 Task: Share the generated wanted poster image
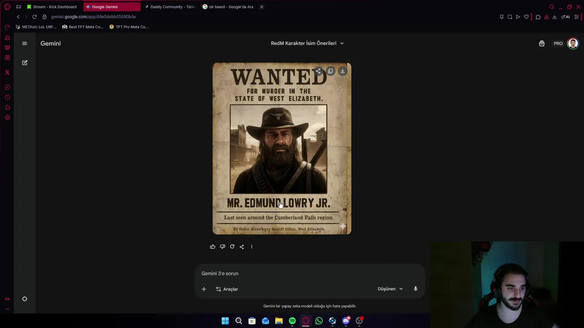pyautogui.click(x=318, y=71)
